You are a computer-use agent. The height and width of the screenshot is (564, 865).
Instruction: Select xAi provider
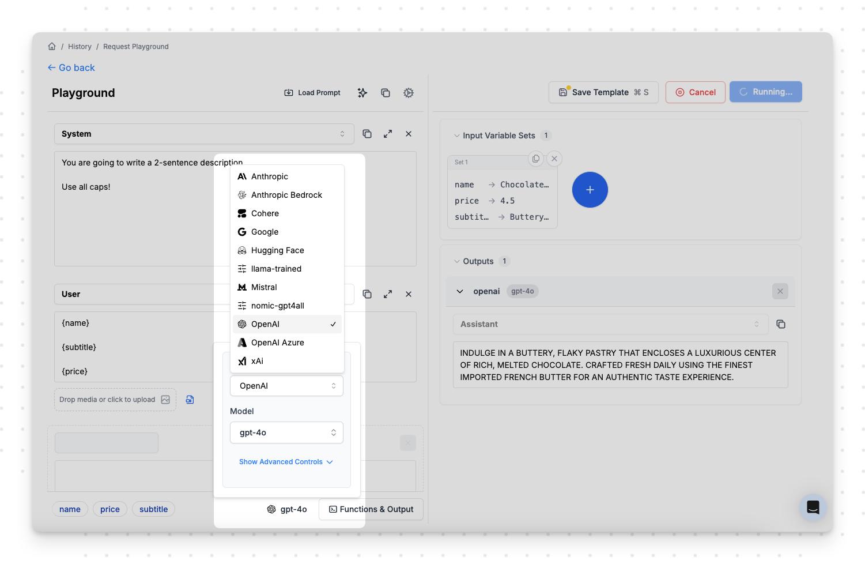(x=287, y=361)
